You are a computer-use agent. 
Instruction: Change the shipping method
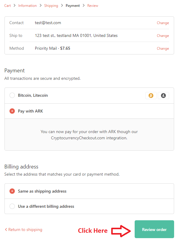point(163,49)
